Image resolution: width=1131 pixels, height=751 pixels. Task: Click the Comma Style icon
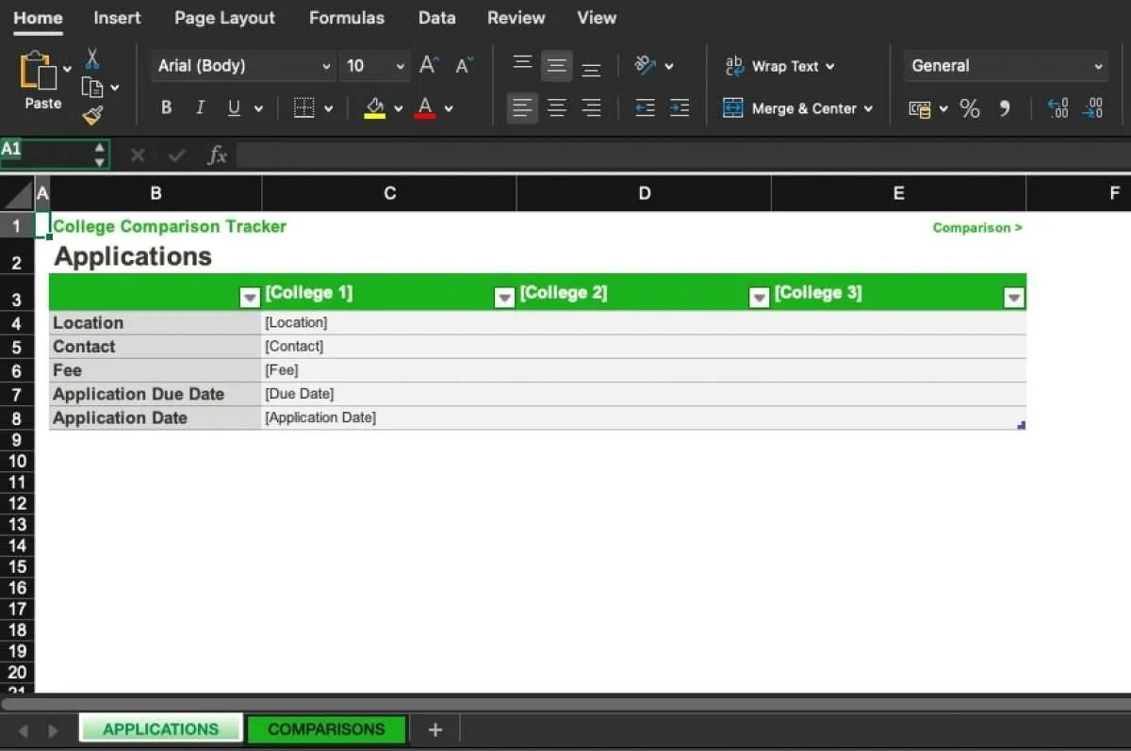[1005, 108]
